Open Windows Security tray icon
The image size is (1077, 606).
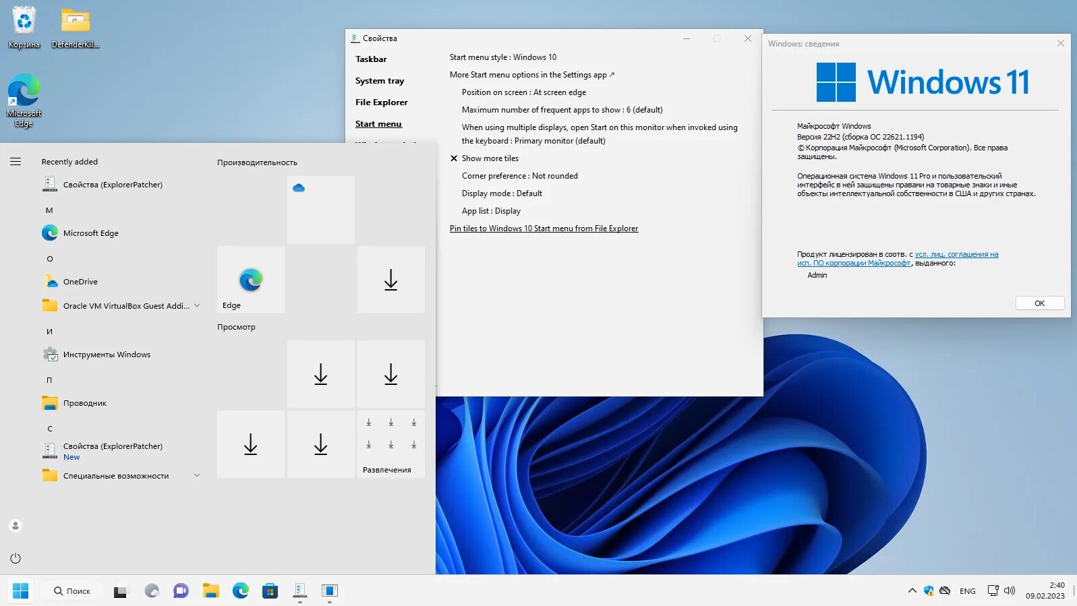pyautogui.click(x=929, y=590)
